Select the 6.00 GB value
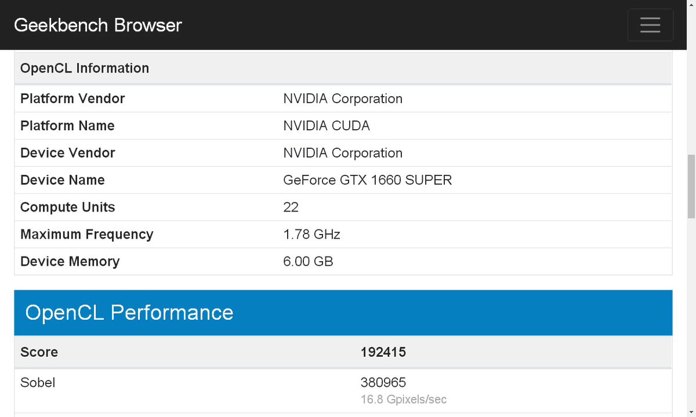The width and height of the screenshot is (696, 417). [309, 262]
